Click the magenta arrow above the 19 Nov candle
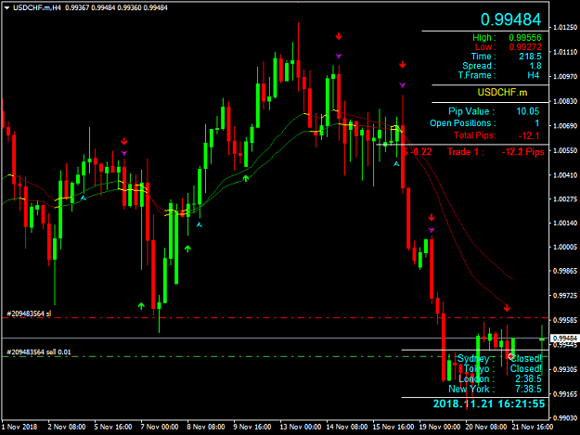 (432, 230)
